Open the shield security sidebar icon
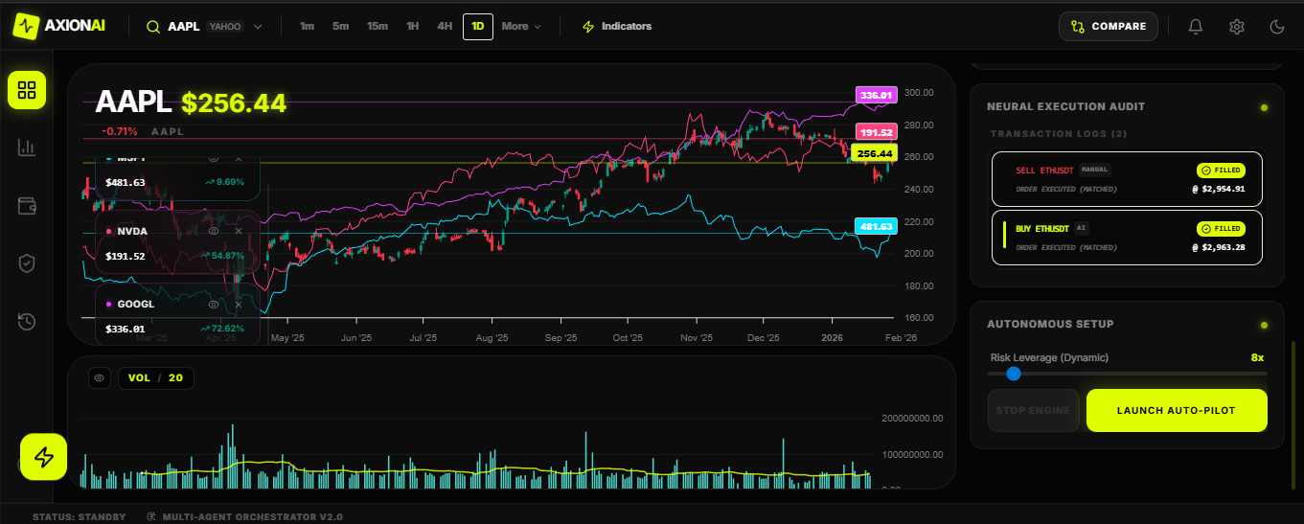 pos(27,263)
